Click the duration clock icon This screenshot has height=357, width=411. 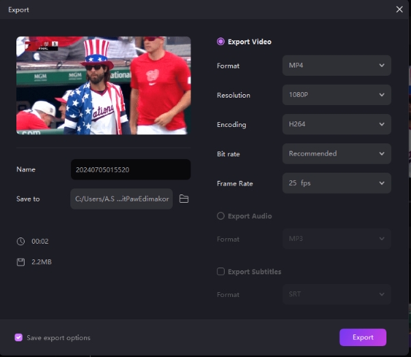click(20, 241)
